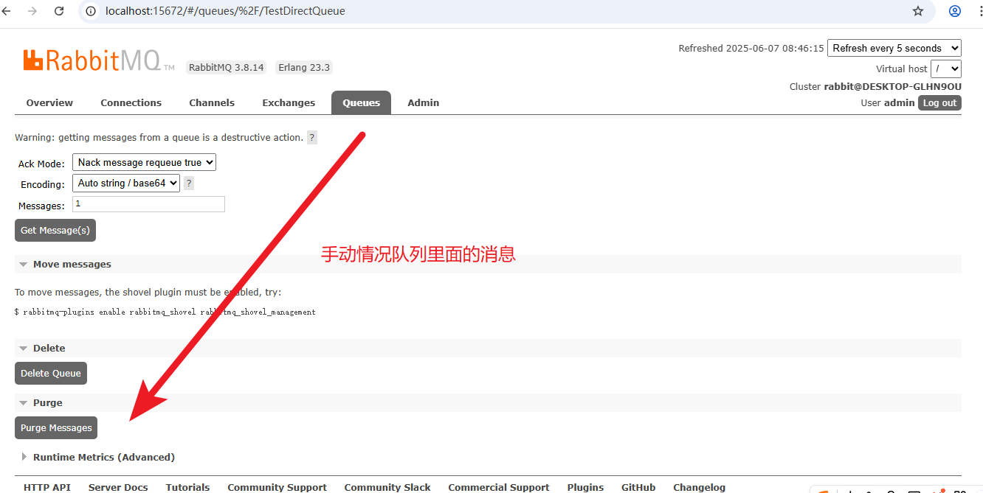Switch to the Admin tab
The image size is (983, 493).
[424, 103]
